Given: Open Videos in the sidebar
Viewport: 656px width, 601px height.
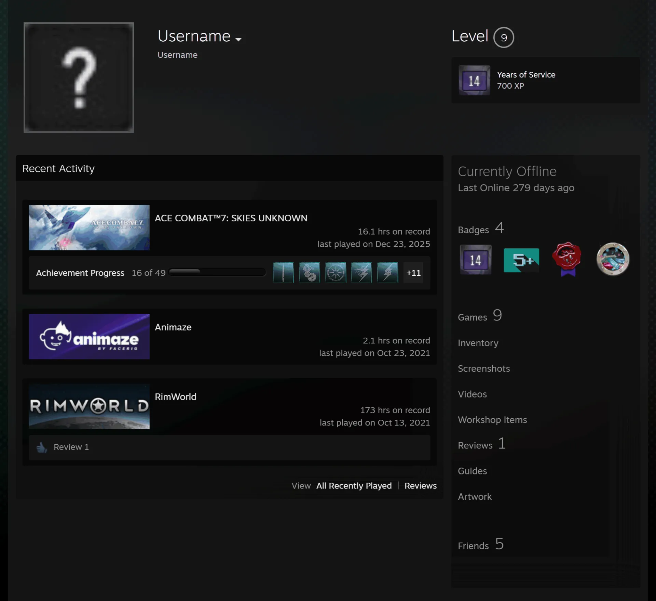Looking at the screenshot, I should (x=472, y=394).
